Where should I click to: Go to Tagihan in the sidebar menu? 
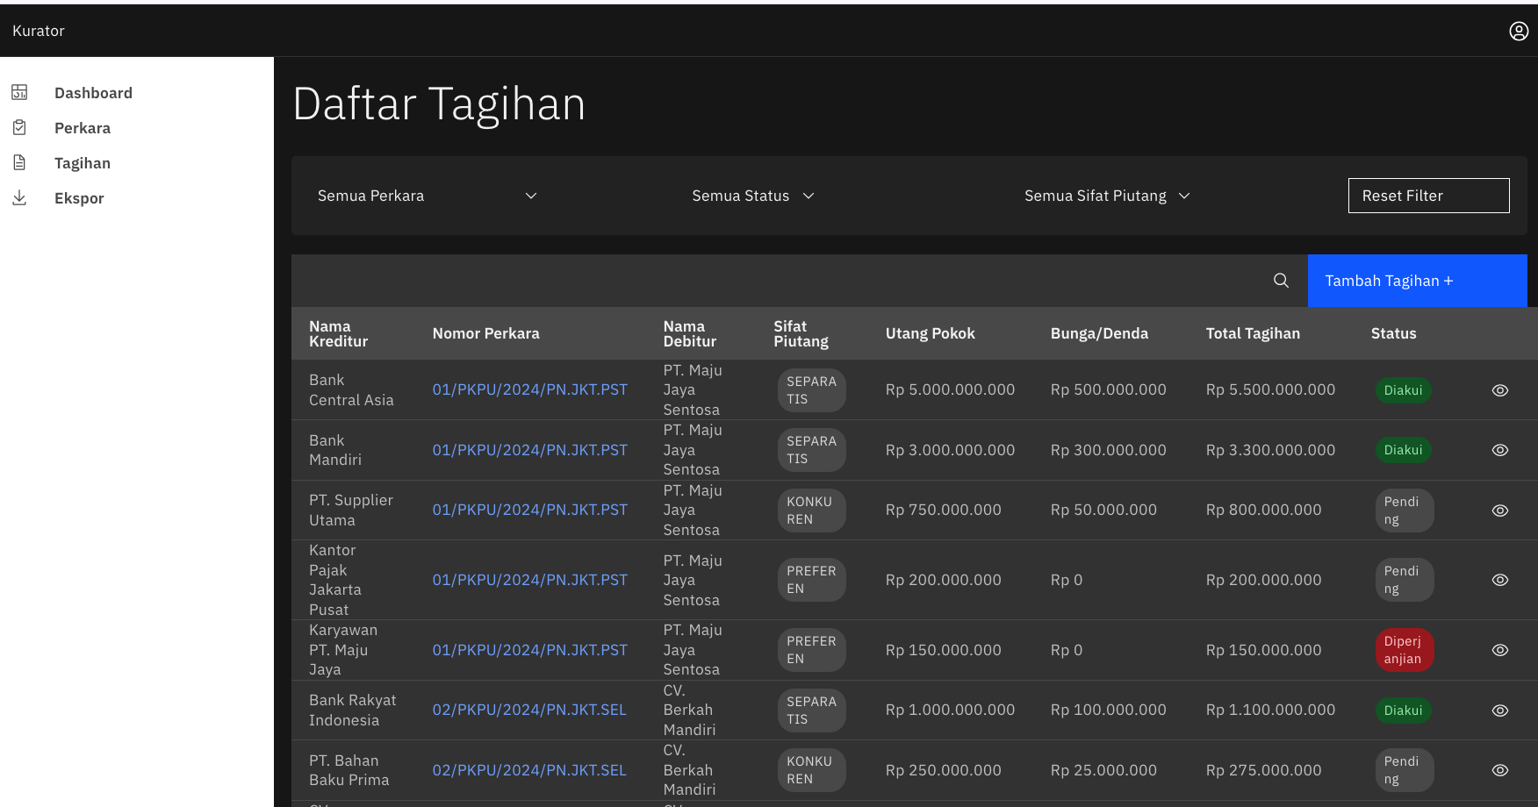point(83,163)
